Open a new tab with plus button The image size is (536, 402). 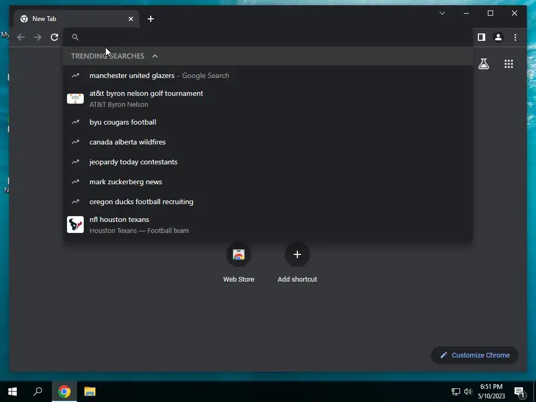point(151,19)
